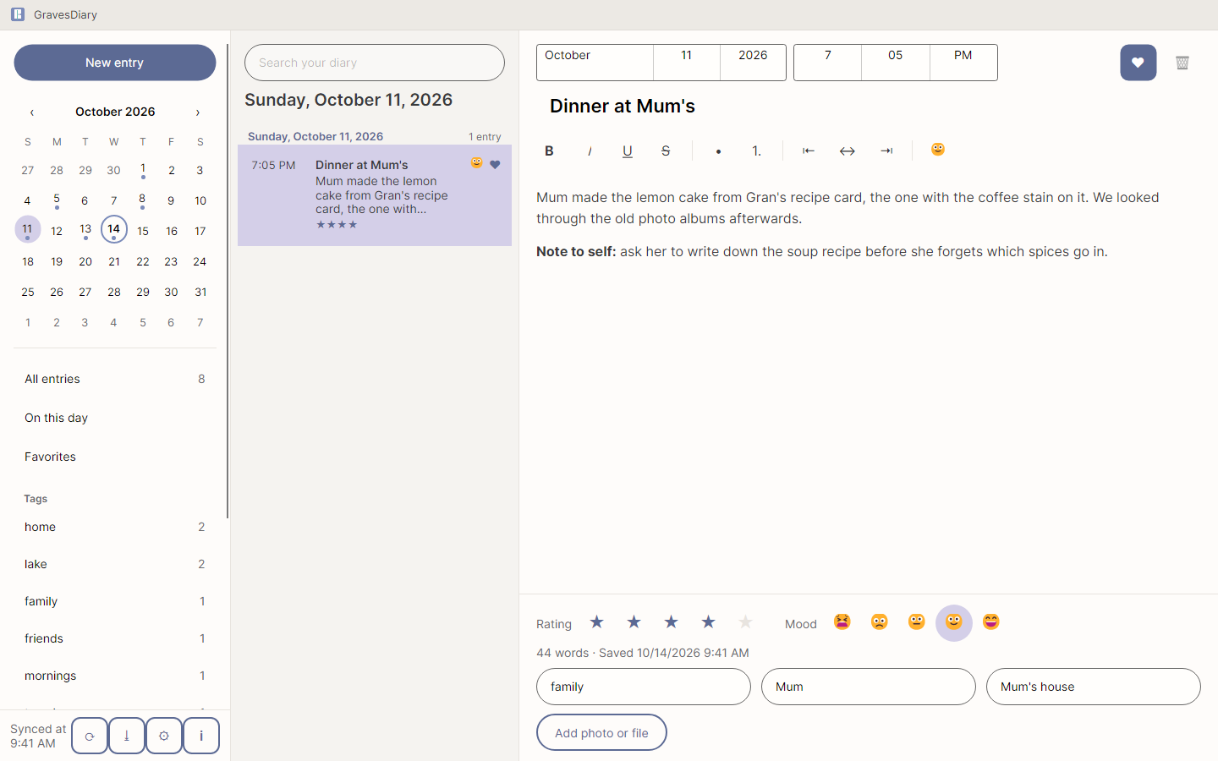Click the Search your diary field
This screenshot has width=1218, height=761.
375,63
